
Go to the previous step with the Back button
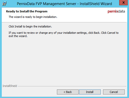click(68, 92)
